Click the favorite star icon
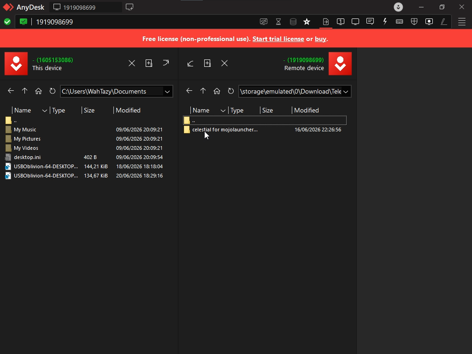 pos(307,22)
